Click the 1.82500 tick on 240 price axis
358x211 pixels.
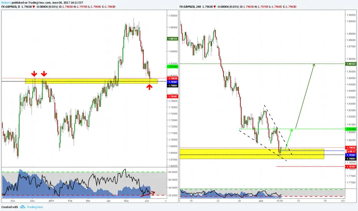point(351,110)
